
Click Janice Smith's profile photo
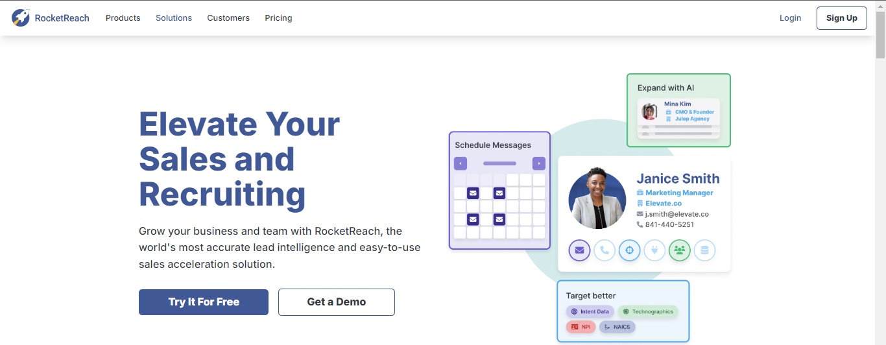[597, 200]
